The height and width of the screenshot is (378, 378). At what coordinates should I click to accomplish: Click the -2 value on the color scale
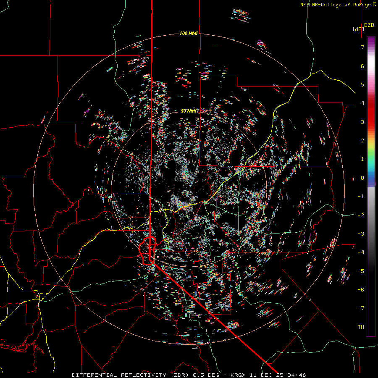[361, 215]
